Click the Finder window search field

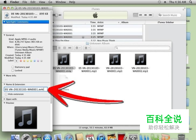click(142, 48)
